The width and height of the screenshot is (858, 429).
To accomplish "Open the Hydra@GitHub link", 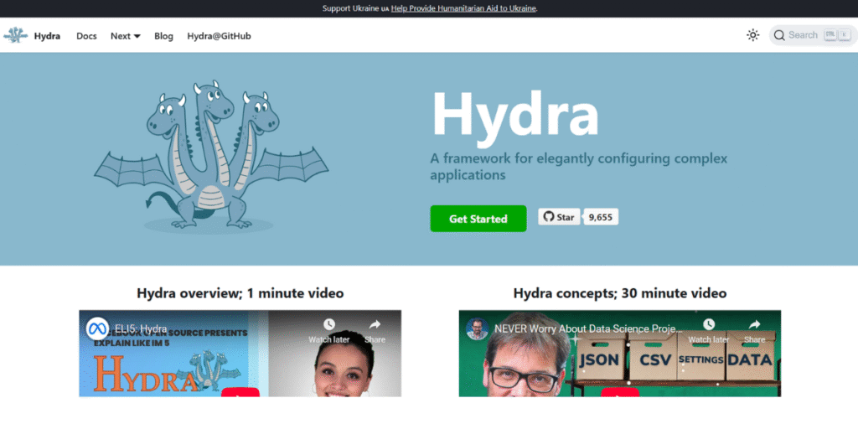I will (x=219, y=36).
